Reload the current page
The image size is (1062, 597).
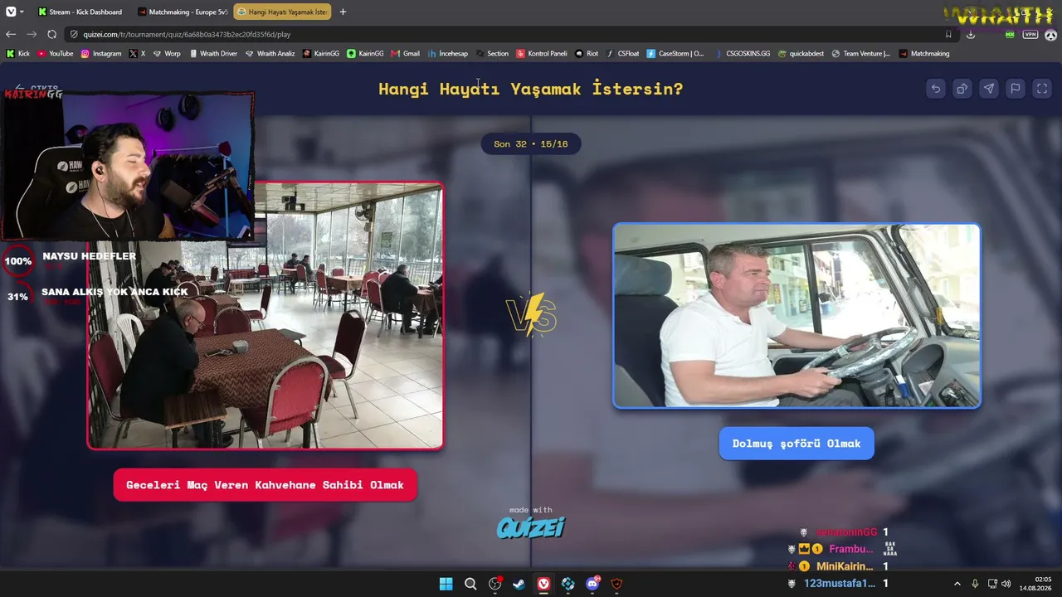point(51,35)
